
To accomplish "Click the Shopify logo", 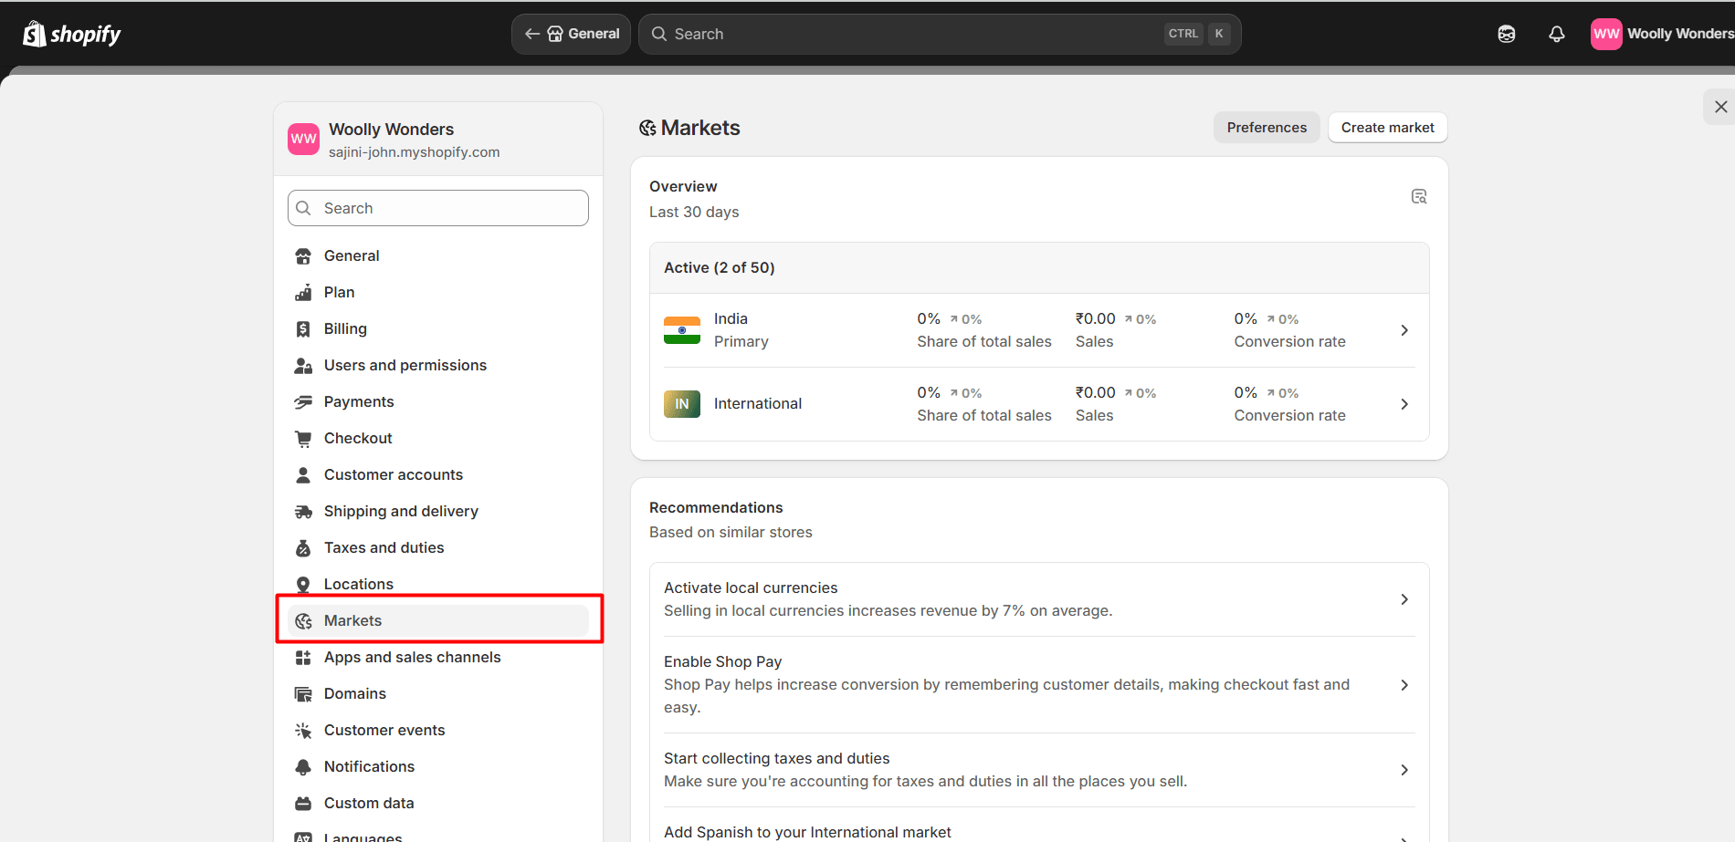I will (x=72, y=34).
